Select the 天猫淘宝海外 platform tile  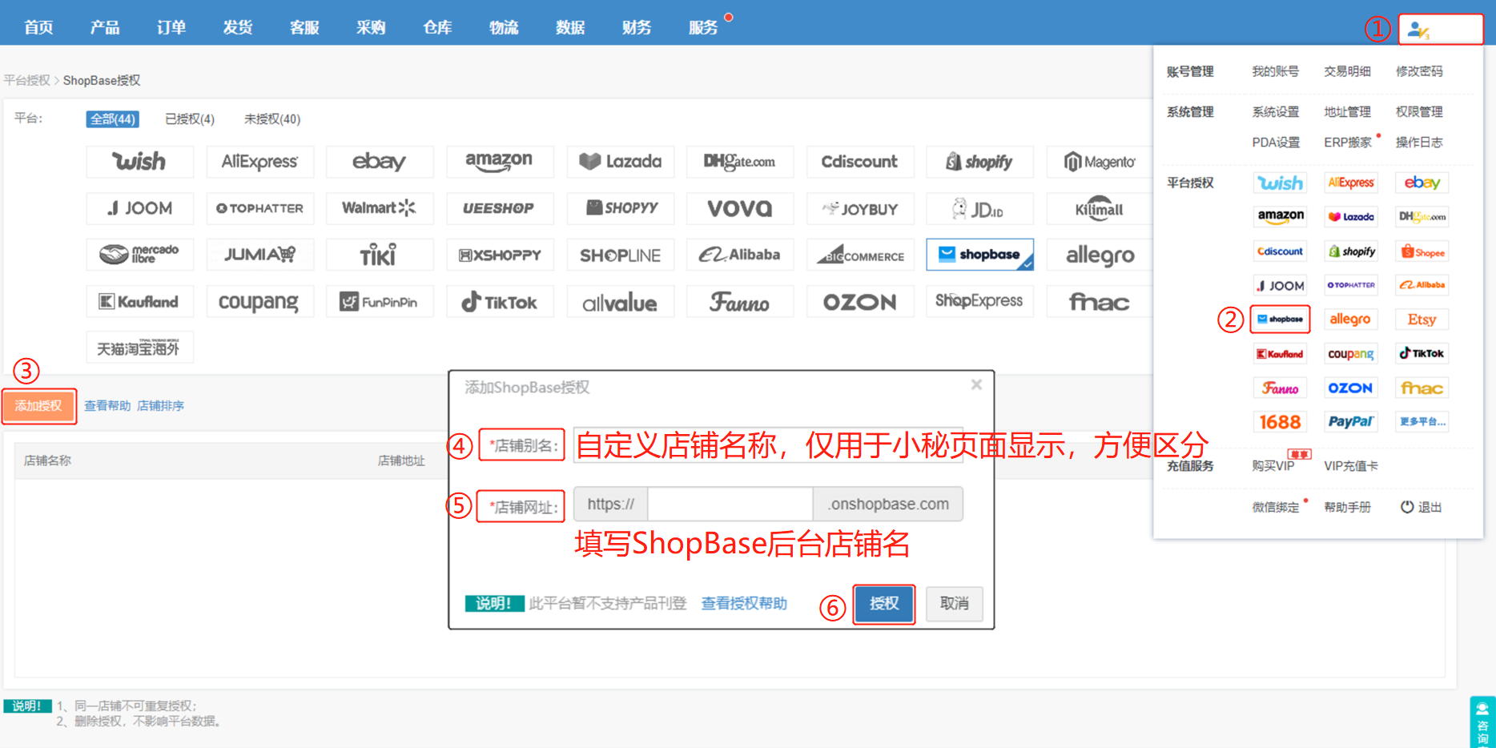click(139, 348)
